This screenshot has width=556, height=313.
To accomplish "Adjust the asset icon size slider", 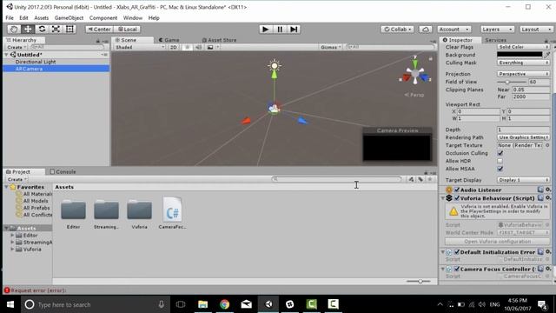I will pos(419,281).
